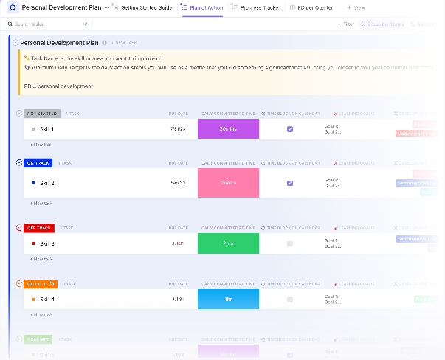Add a new task under NOT STARTED
The width and height of the screenshot is (445, 360).
(41, 145)
